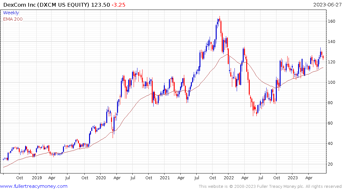Click the price change -3.25

[118, 5]
